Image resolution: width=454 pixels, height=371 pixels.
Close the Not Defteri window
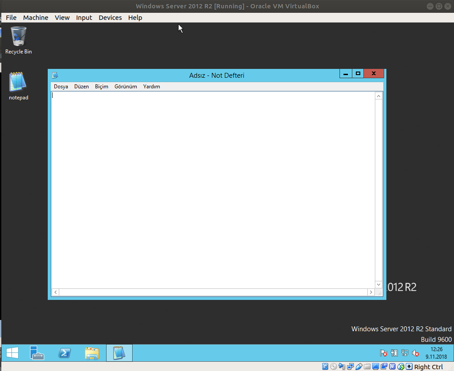click(x=374, y=73)
